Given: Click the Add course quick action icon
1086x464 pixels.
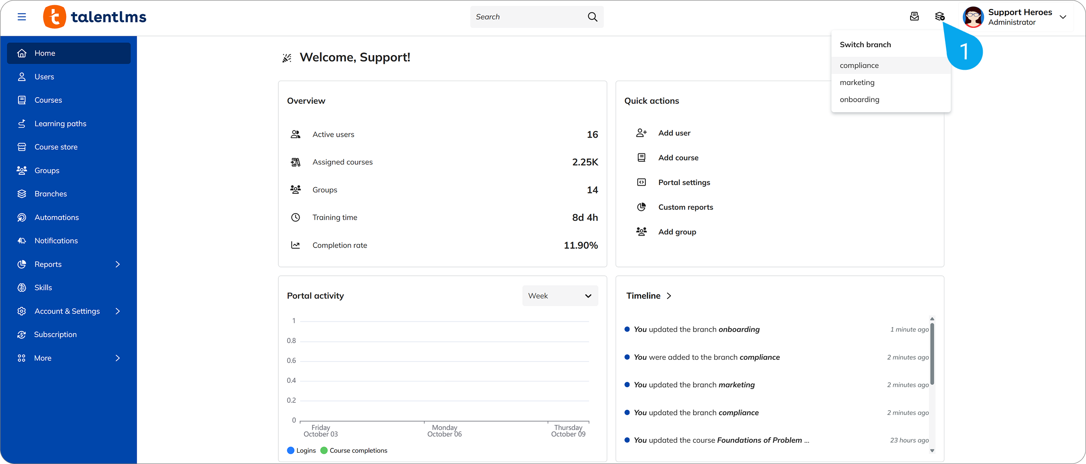Looking at the screenshot, I should pos(642,157).
